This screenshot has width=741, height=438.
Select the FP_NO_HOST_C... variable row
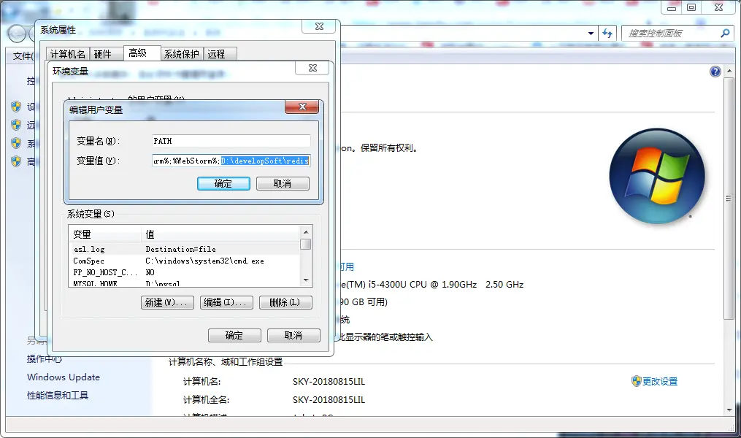tap(184, 272)
